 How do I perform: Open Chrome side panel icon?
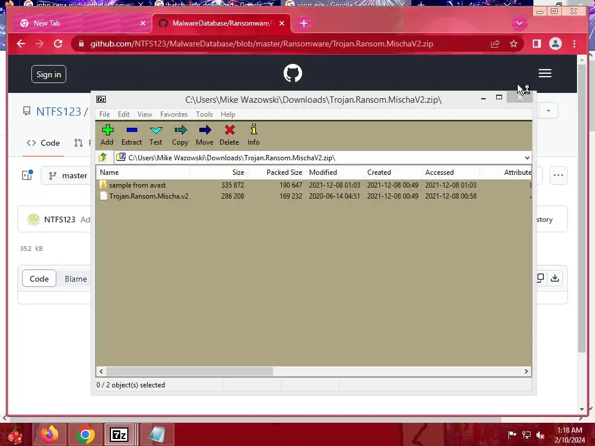536,44
